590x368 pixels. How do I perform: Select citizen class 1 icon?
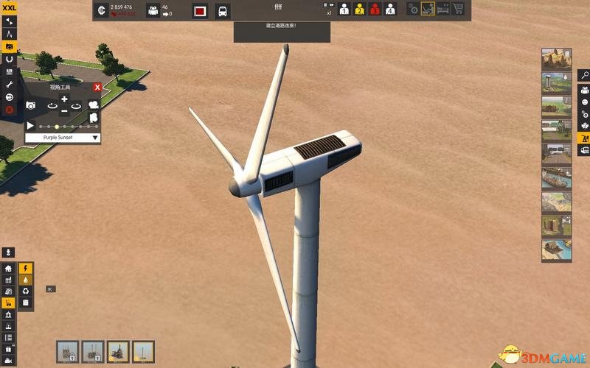coord(344,9)
